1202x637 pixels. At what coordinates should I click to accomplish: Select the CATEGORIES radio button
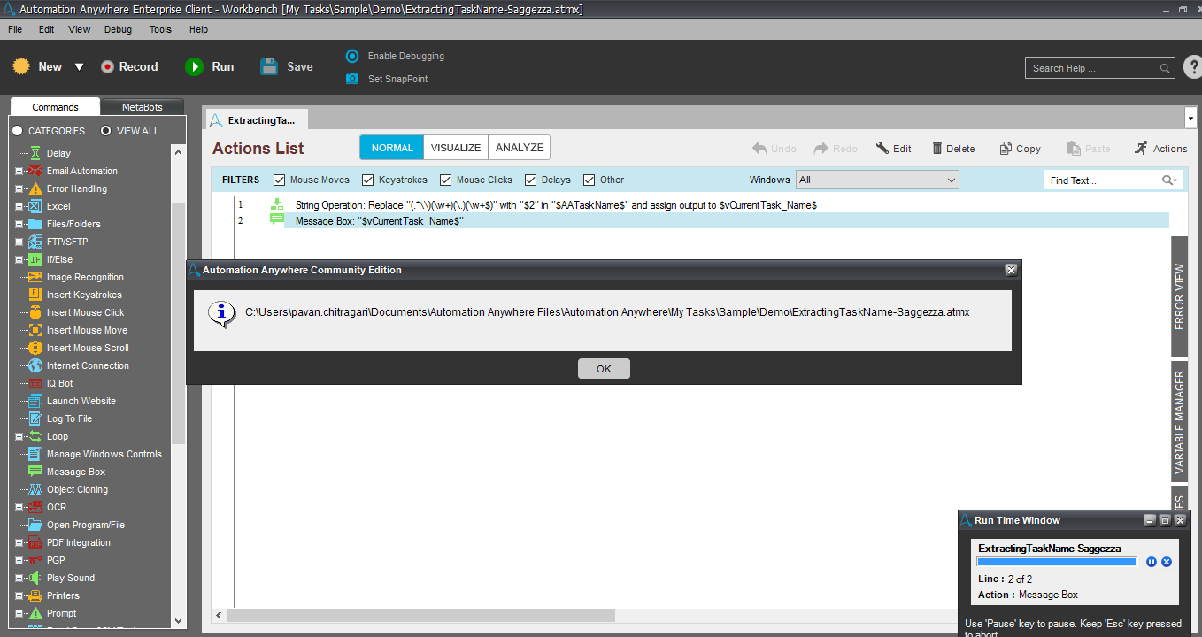click(x=18, y=131)
